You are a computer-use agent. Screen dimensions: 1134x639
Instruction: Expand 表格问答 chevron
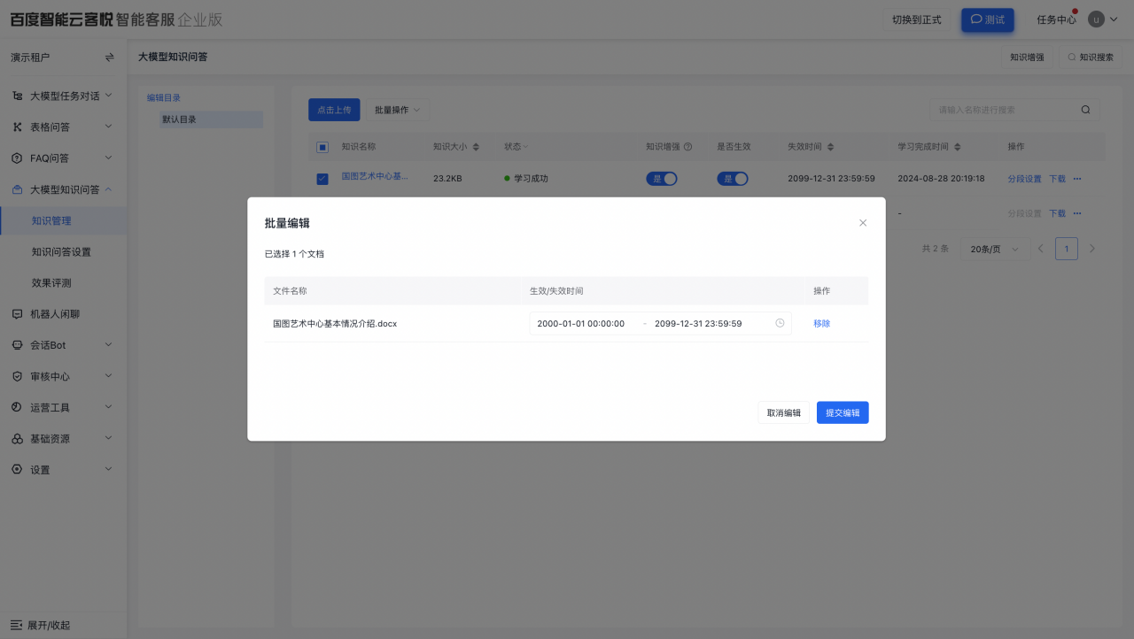(x=108, y=127)
